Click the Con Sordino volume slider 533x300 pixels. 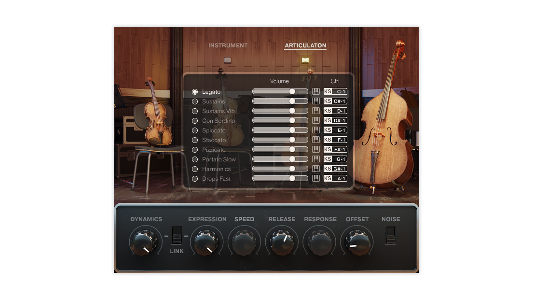point(280,121)
